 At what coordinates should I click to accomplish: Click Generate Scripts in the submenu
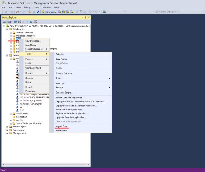point(65,93)
